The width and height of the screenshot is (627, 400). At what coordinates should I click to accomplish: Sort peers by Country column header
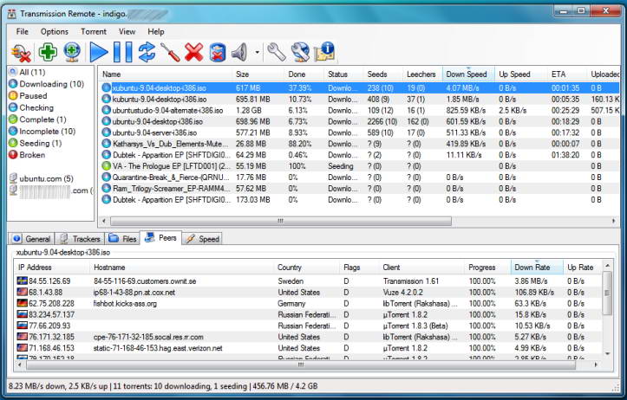point(307,268)
